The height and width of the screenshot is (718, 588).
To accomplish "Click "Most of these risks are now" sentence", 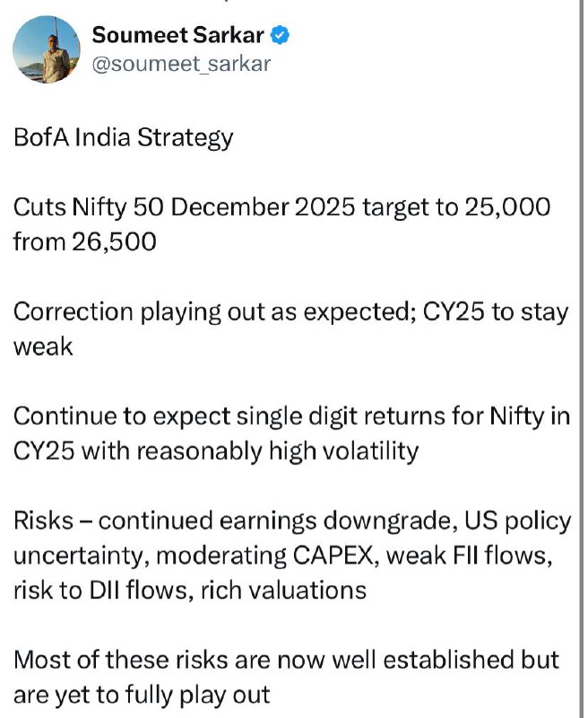I will coord(170,661).
